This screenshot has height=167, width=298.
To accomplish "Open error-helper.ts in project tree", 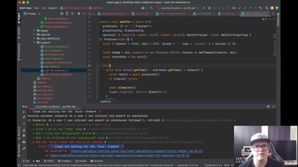I will pyautogui.click(x=53, y=51).
